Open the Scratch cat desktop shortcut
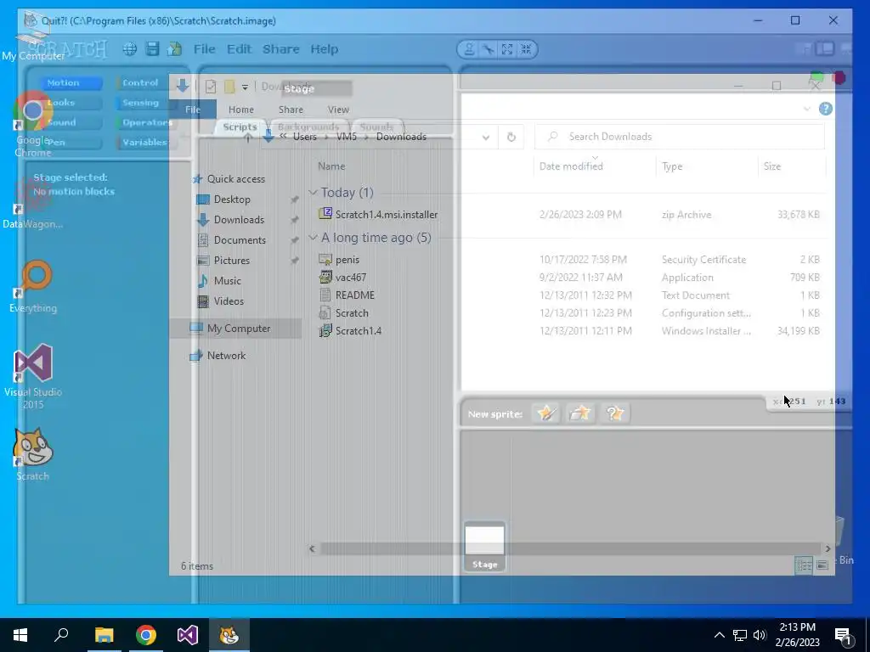870x652 pixels. point(33,447)
